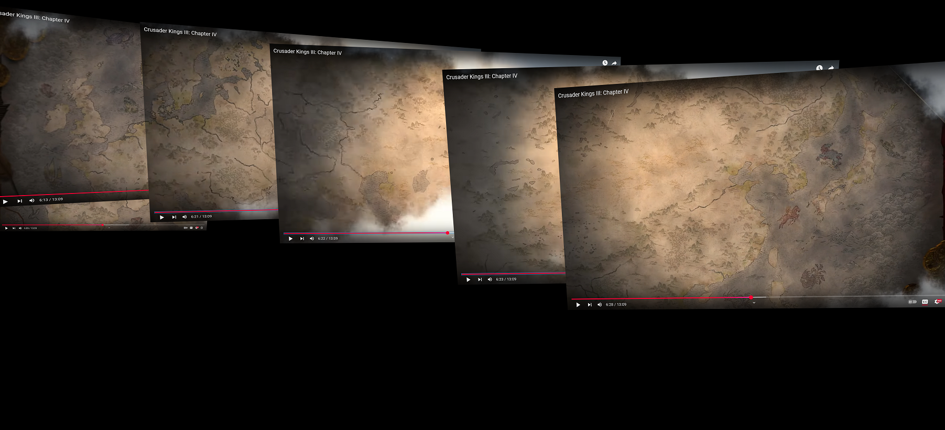The image size is (945, 430).
Task: Click next-video icon in small 6:09 player
Action: (x=14, y=228)
